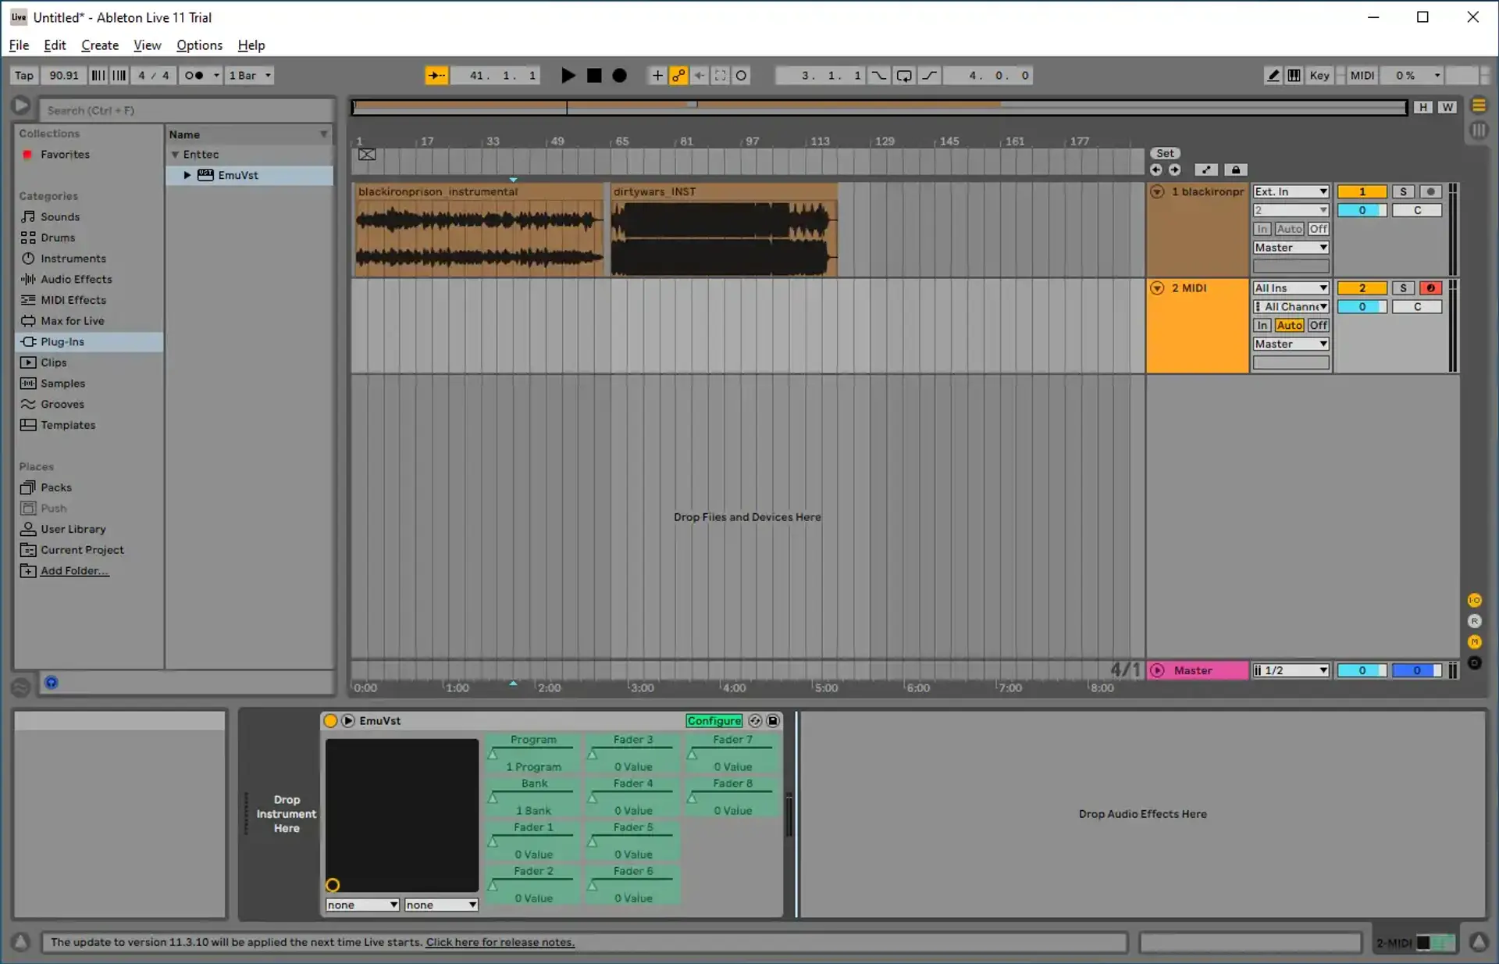Disarm recording on 2 MIDI track
Image resolution: width=1499 pixels, height=964 pixels.
pyautogui.click(x=1430, y=288)
